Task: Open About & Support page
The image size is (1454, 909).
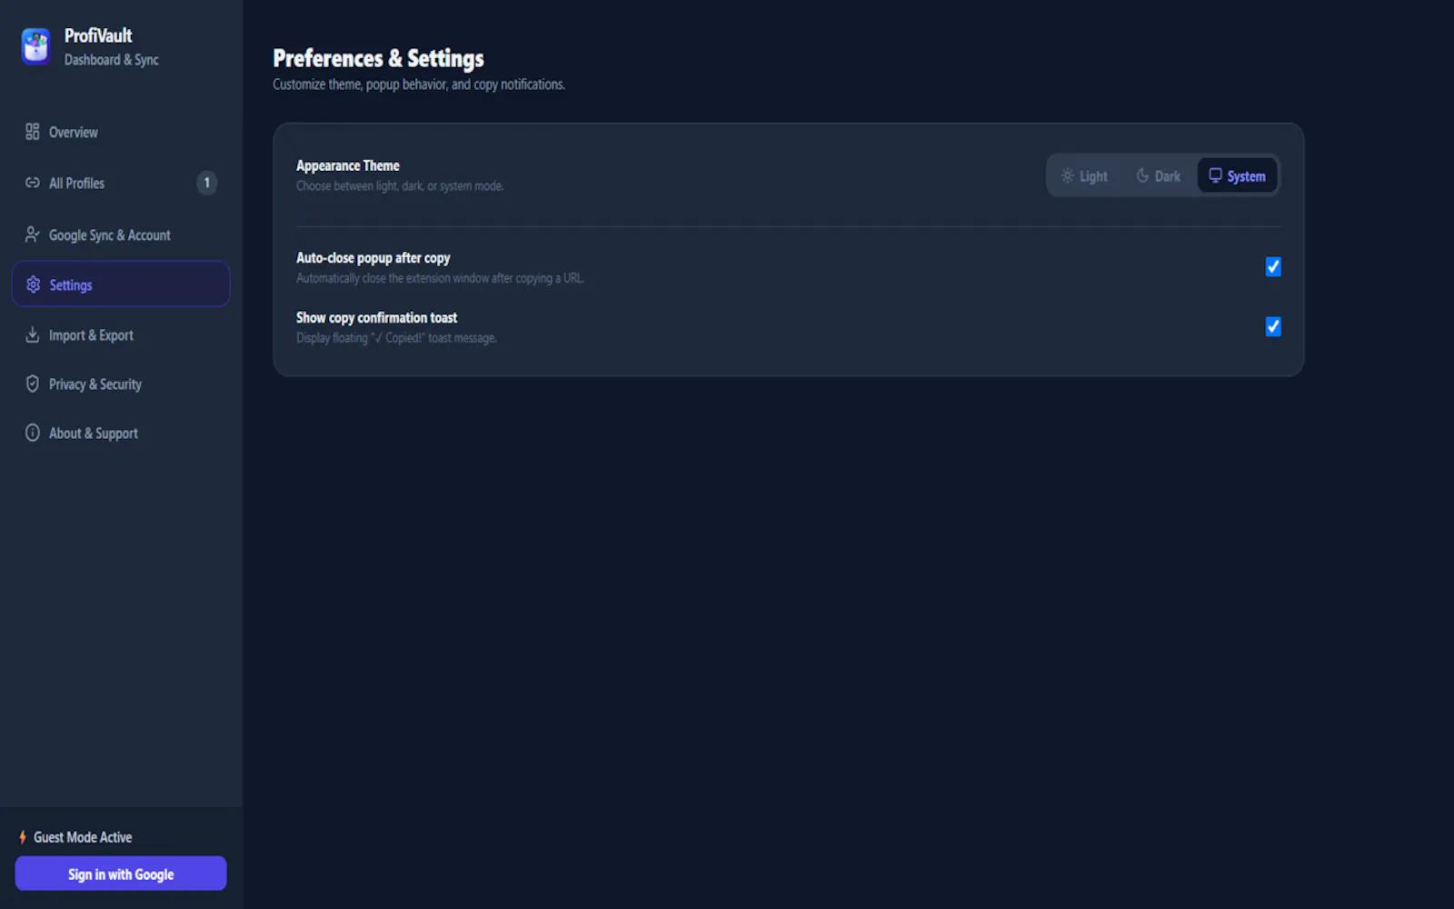Action: tap(121, 433)
